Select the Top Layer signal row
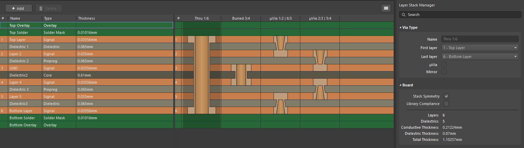 point(86,40)
